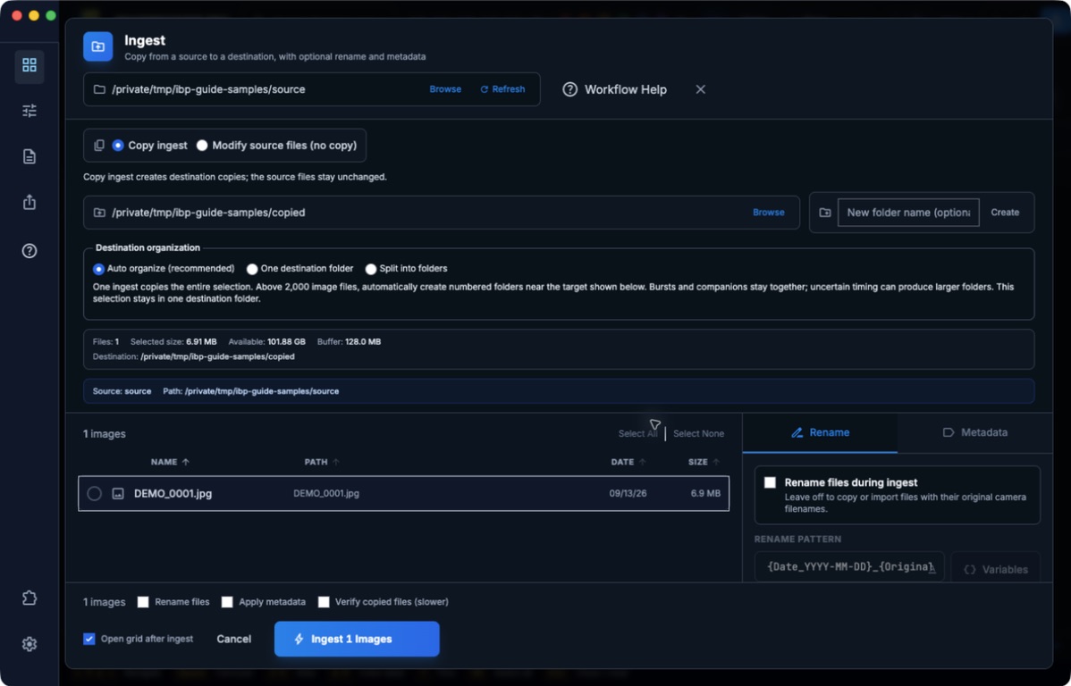Switch to the Metadata tab
Image resolution: width=1071 pixels, height=686 pixels.
(974, 432)
